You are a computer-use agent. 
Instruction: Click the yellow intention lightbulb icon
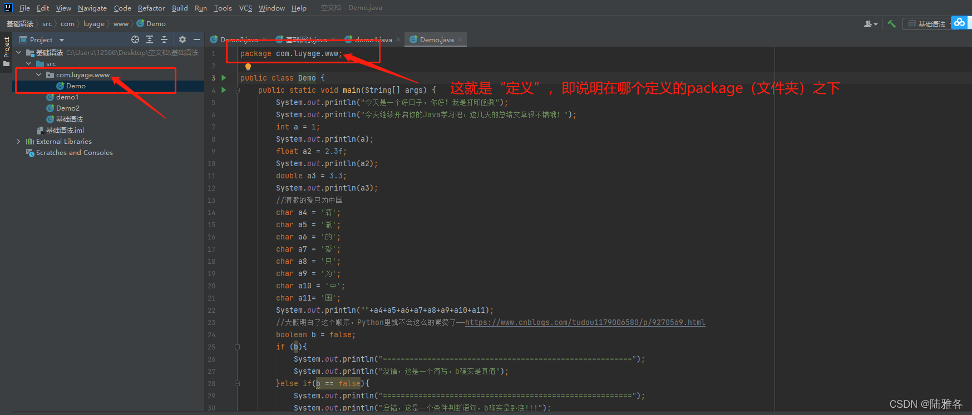[x=248, y=67]
